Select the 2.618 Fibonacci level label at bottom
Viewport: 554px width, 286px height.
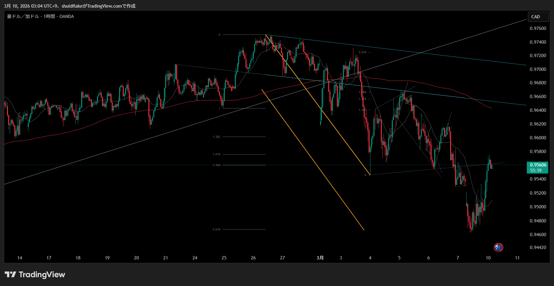coord(216,229)
